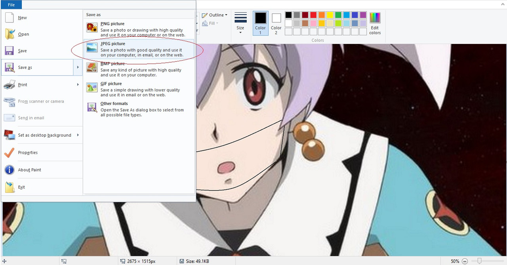Viewport: 507px width, 265px height.
Task: Expand the Print submenu arrow
Action: 78,85
